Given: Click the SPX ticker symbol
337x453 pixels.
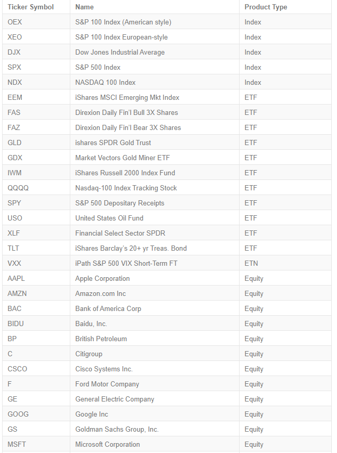Looking at the screenshot, I should pos(15,67).
